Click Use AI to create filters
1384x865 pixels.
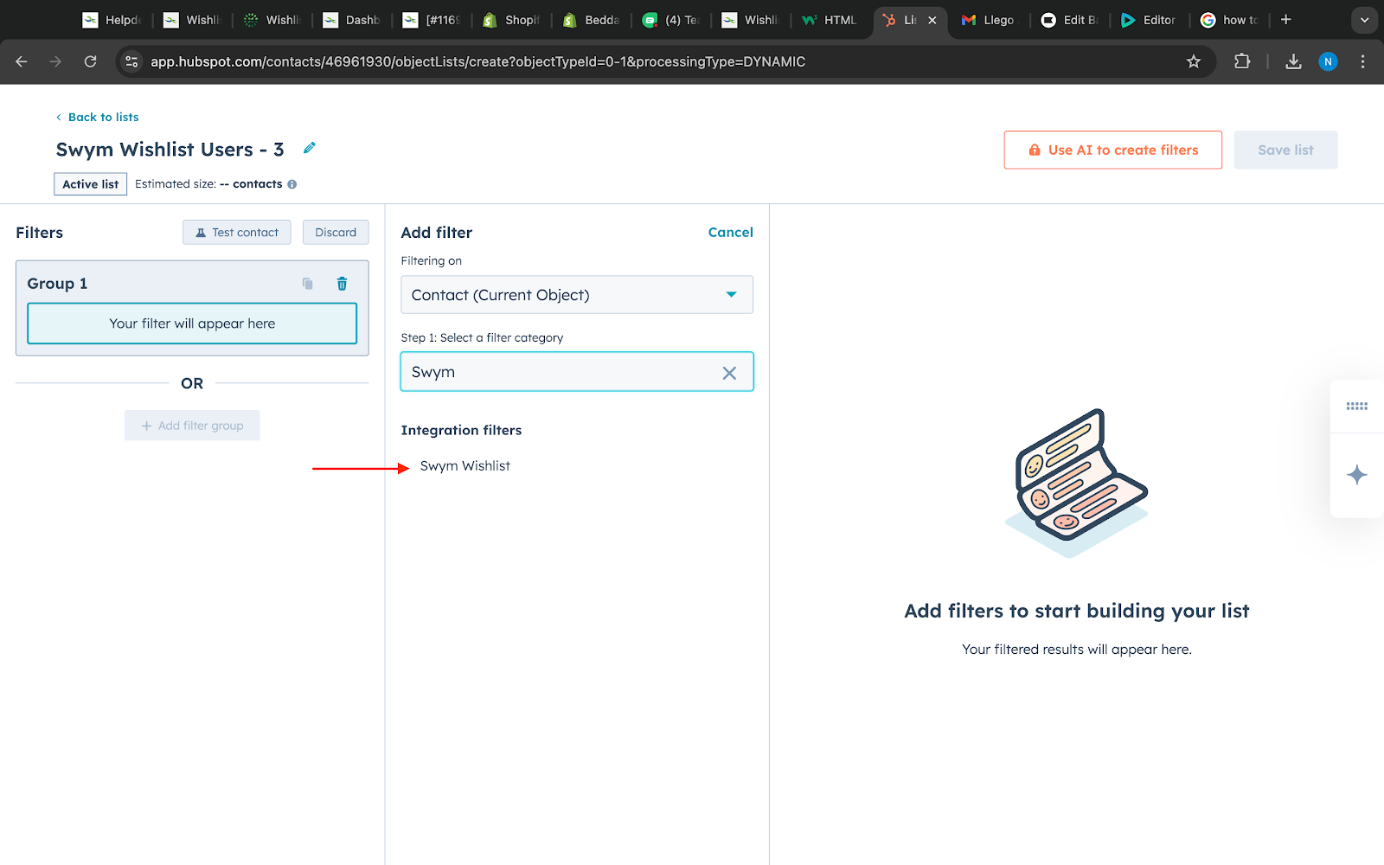[1112, 150]
